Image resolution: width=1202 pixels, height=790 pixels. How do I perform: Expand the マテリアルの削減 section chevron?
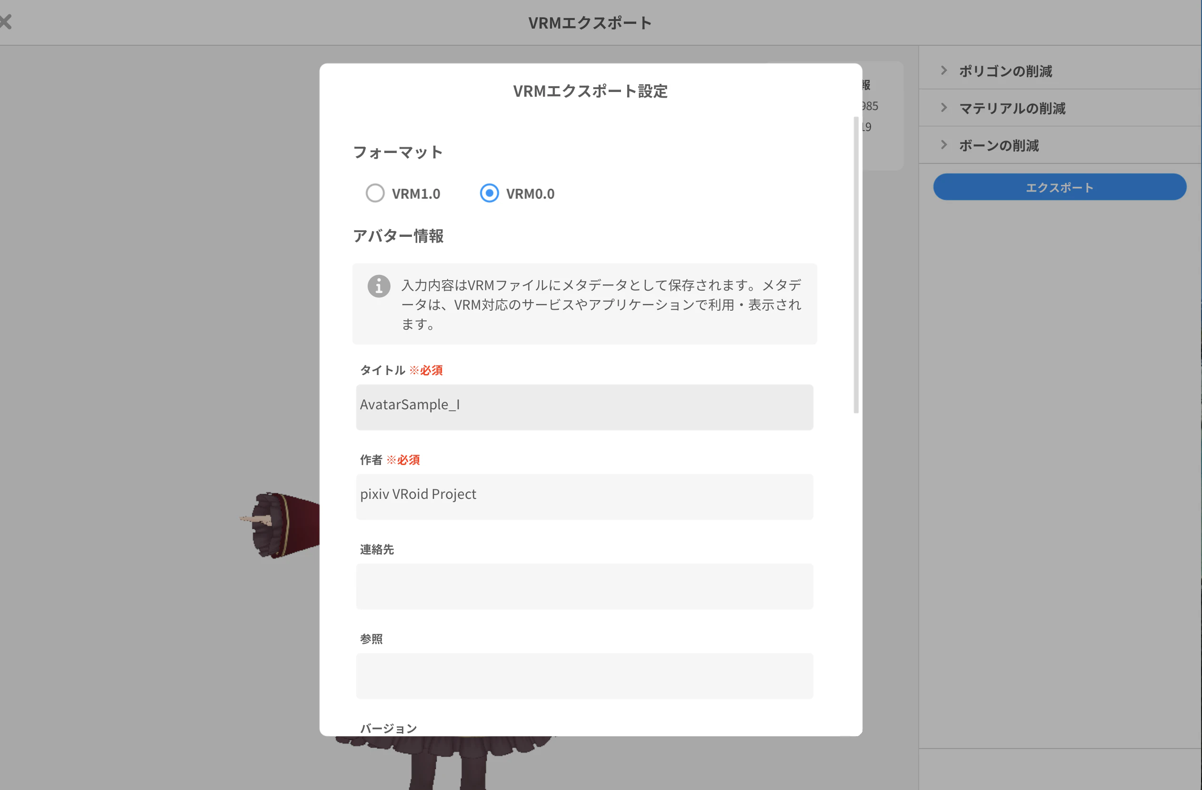943,108
